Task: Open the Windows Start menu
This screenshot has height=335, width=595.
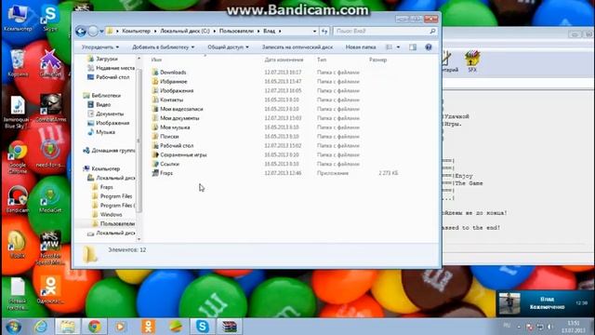Action: click(x=14, y=327)
